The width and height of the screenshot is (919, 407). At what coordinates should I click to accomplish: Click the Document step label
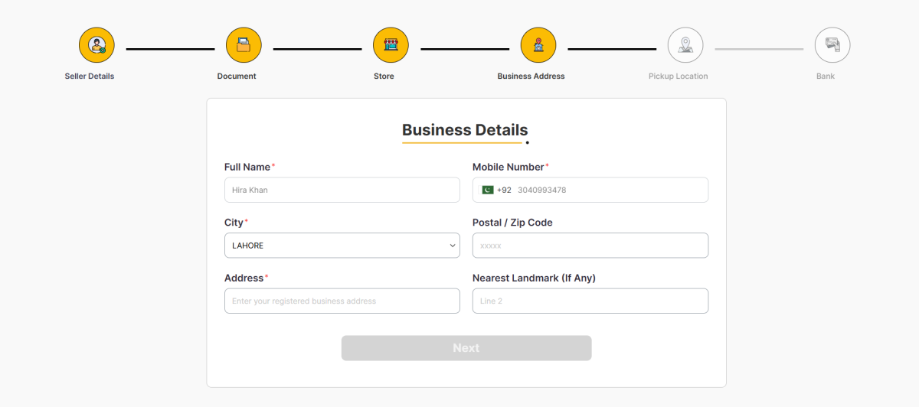point(237,77)
